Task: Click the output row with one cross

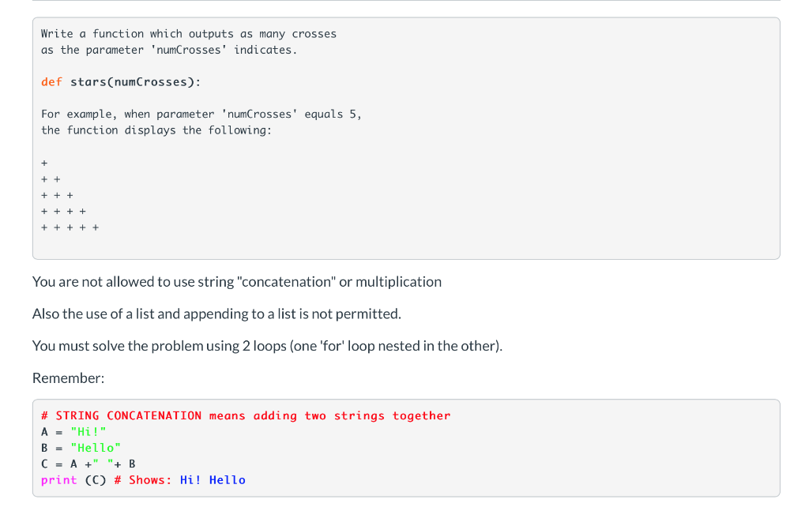Action: (x=44, y=163)
